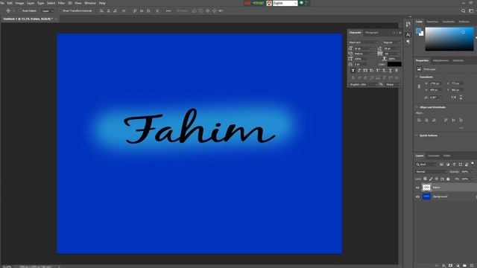Viewport: 477px width, 268px height.
Task: Click the document tab Untitled-1
Action: (28, 19)
